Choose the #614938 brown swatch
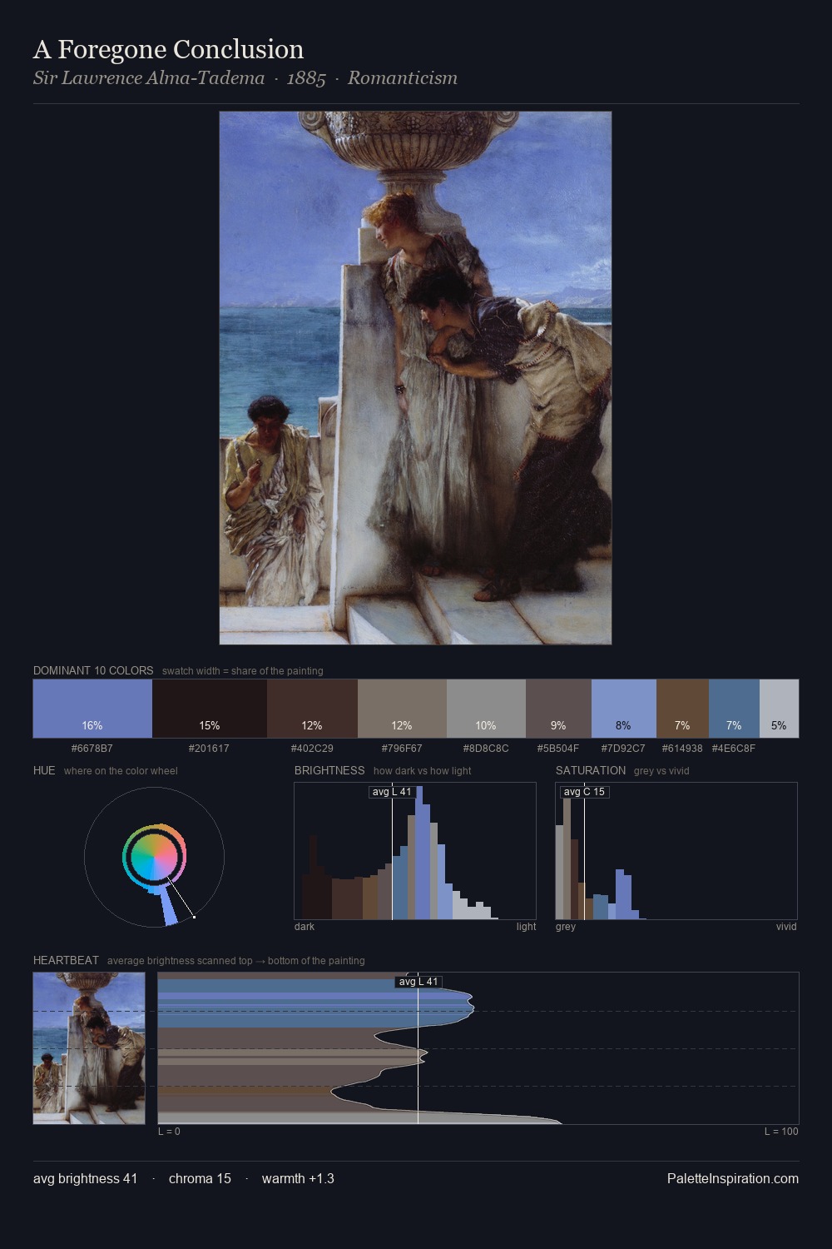 682,709
